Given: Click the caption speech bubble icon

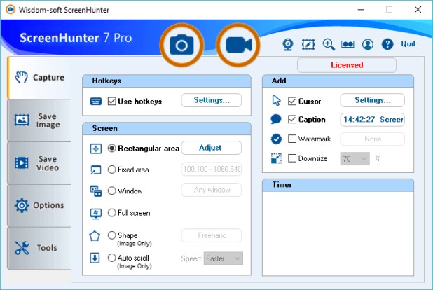Looking at the screenshot, I should 276,119.
